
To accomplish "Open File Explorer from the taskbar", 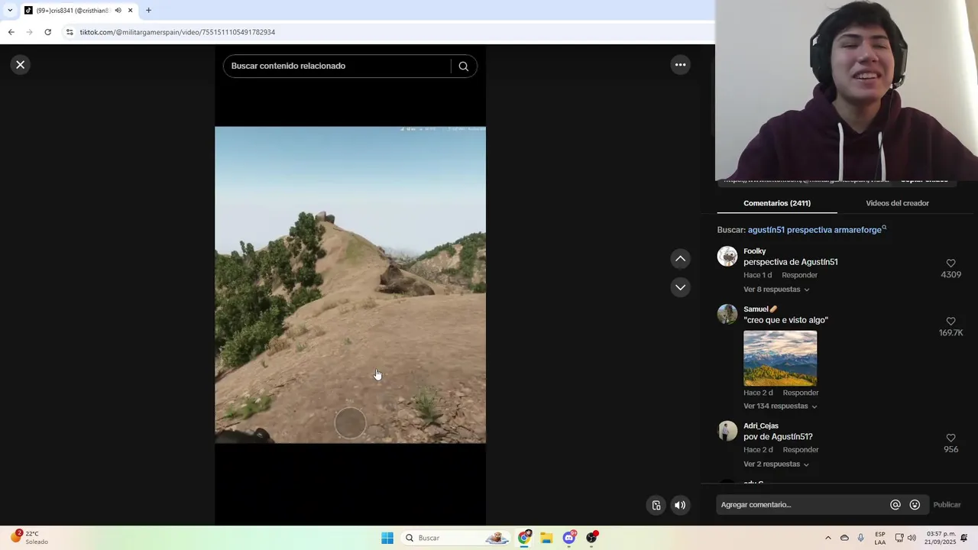I will click(546, 538).
